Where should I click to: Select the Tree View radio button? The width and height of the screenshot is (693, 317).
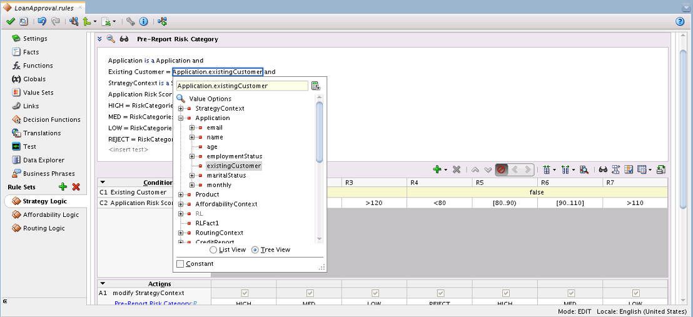pyautogui.click(x=255, y=250)
